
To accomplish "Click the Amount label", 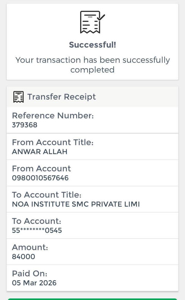I will (30, 247).
